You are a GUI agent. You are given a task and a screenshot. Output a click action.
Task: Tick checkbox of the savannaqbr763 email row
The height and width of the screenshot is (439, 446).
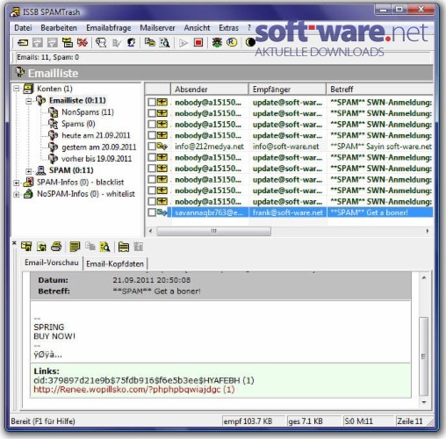click(152, 212)
